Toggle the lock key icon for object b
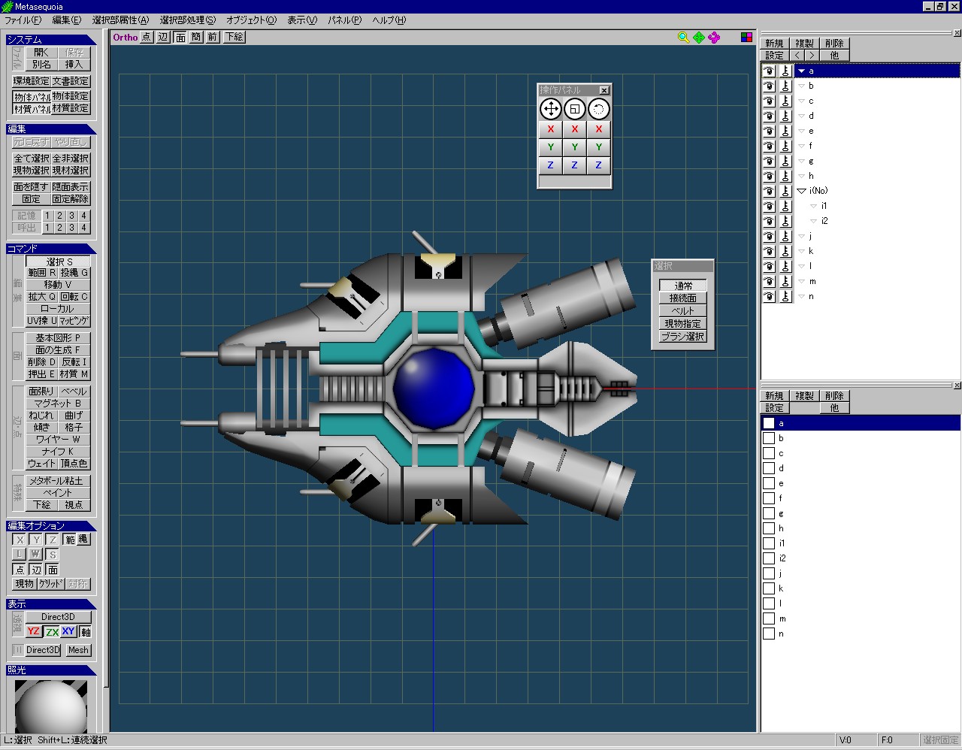The image size is (962, 750). pos(785,86)
